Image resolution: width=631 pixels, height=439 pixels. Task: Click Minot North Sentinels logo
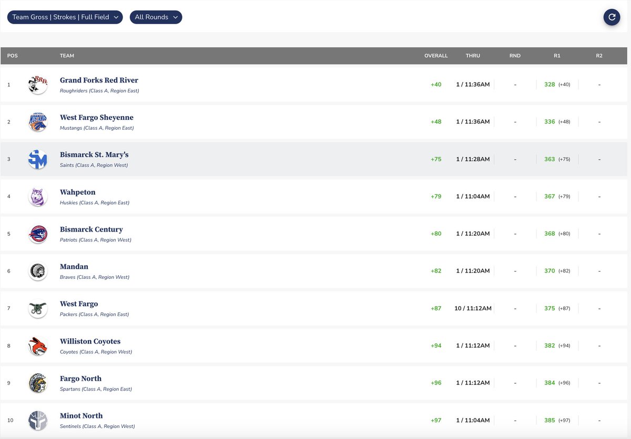[x=38, y=420]
